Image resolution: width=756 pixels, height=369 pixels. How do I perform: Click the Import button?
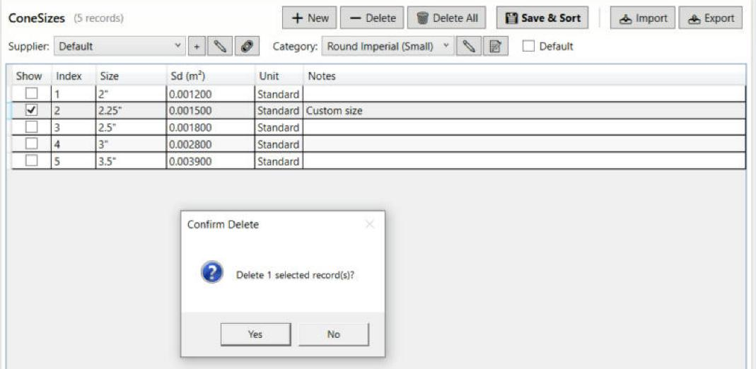point(643,18)
